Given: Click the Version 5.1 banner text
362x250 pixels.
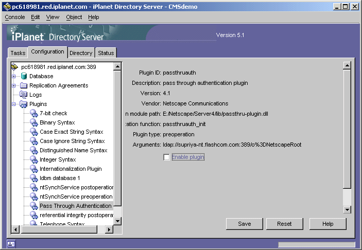Looking at the screenshot, I should click(x=230, y=35).
